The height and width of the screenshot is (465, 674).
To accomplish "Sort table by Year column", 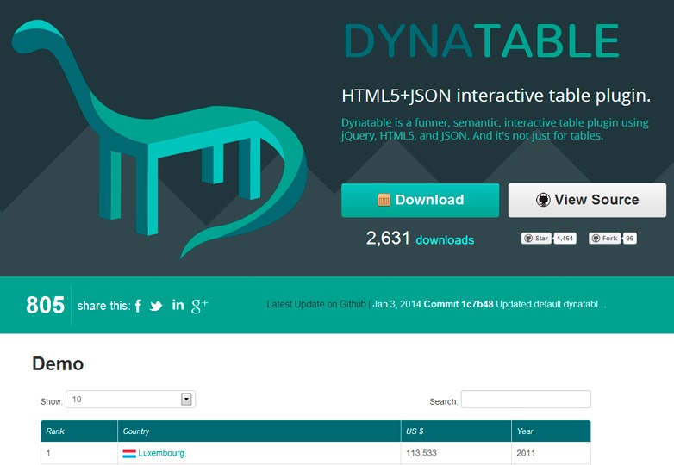I will 525,431.
